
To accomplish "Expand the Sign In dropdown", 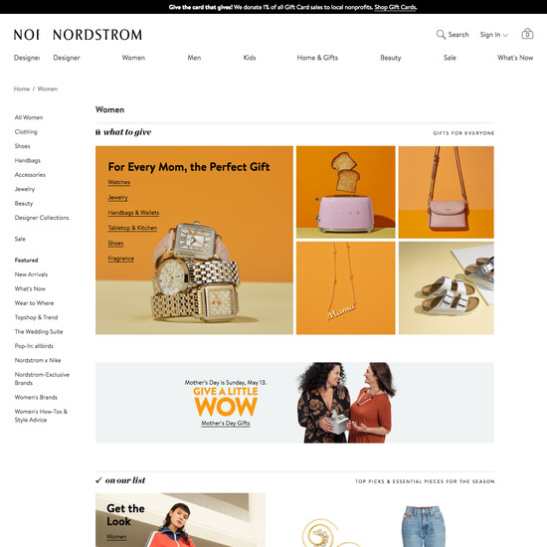I will coord(493,35).
